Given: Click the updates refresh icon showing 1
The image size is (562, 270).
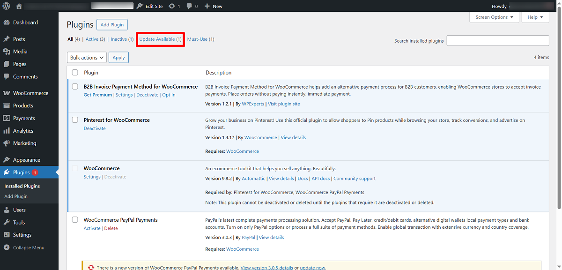Looking at the screenshot, I should pyautogui.click(x=173, y=6).
